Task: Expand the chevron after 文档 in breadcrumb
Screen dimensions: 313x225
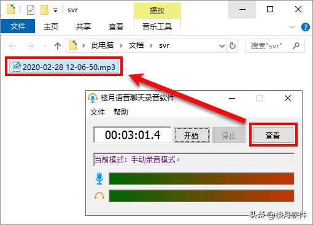Action: click(151, 45)
